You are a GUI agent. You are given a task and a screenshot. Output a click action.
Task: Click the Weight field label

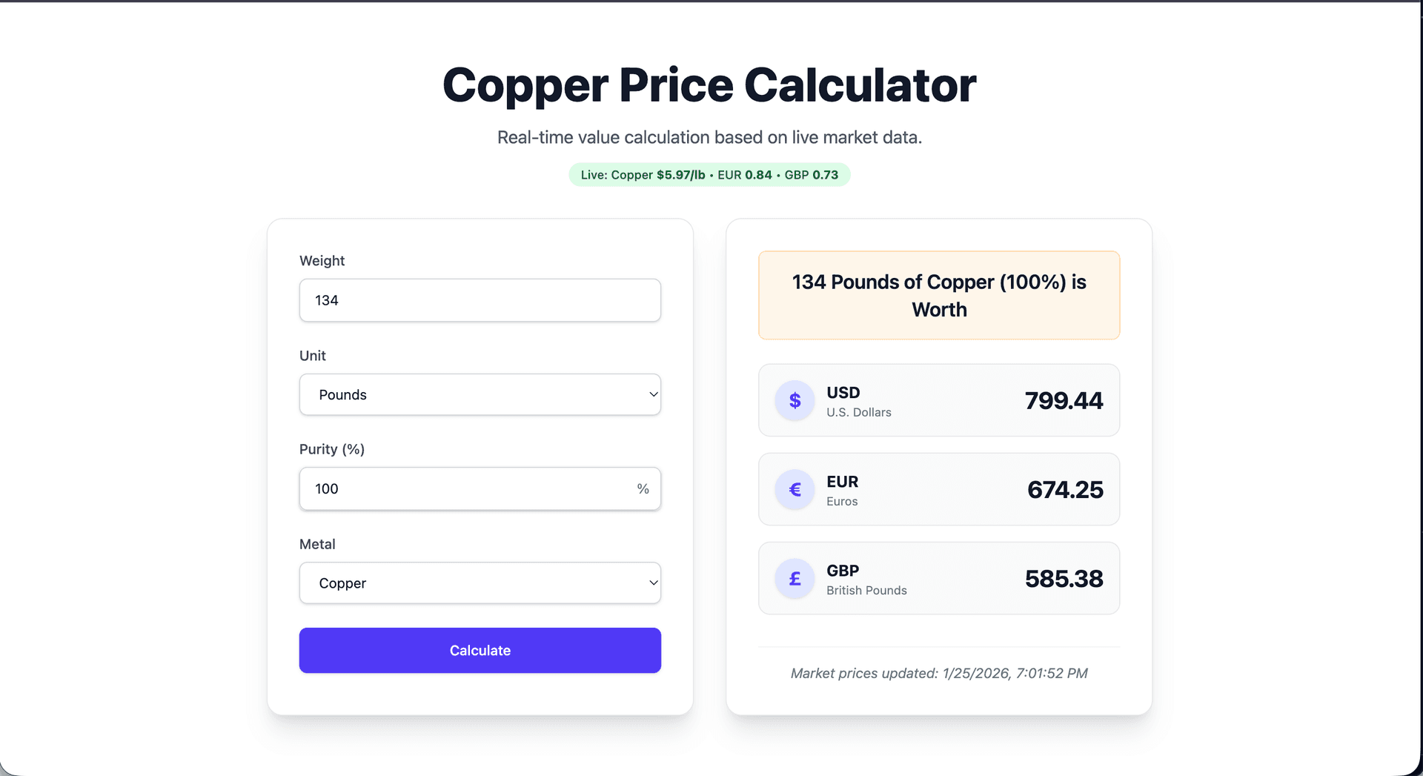(322, 260)
